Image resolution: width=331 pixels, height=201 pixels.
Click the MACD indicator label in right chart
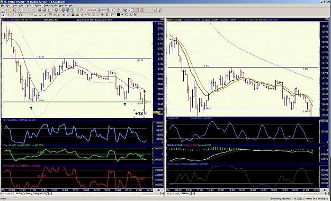[189, 145]
